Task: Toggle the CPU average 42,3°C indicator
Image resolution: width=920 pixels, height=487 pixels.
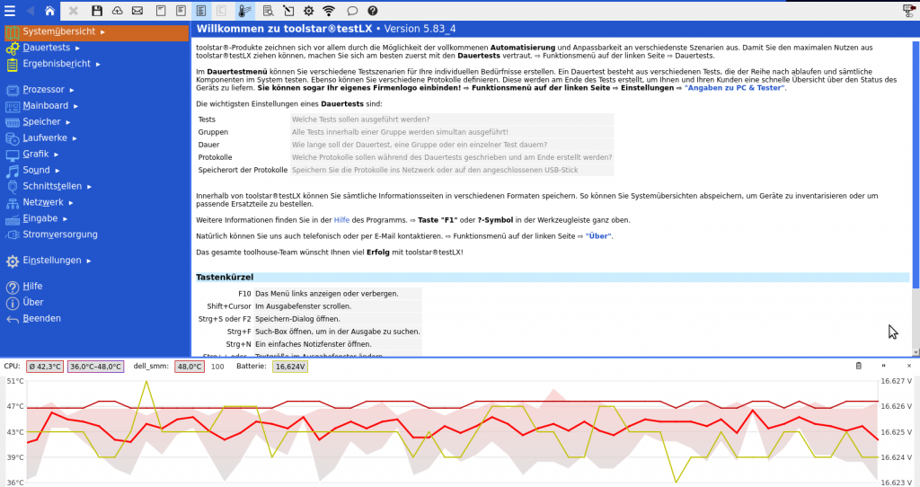Action: (x=45, y=367)
